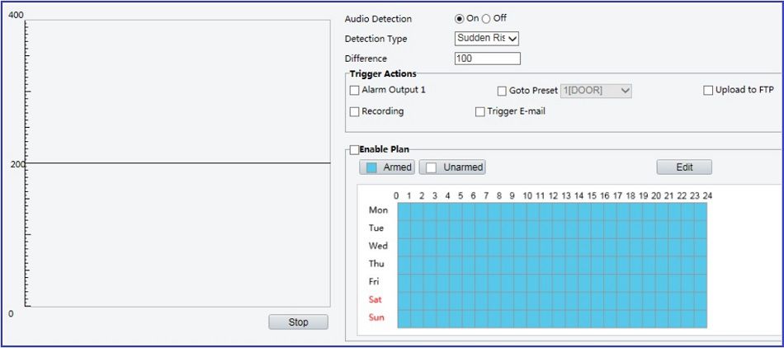Check the Goto Preset checkbox
The image size is (784, 348).
[x=502, y=92]
